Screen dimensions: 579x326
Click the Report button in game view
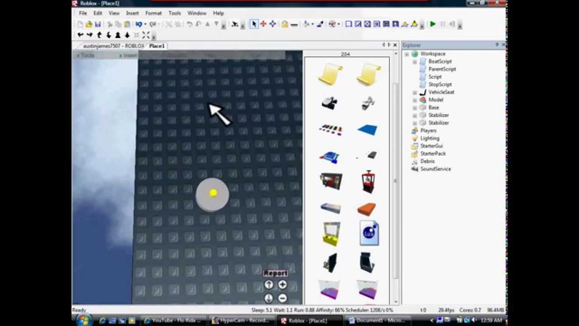pyautogui.click(x=275, y=273)
